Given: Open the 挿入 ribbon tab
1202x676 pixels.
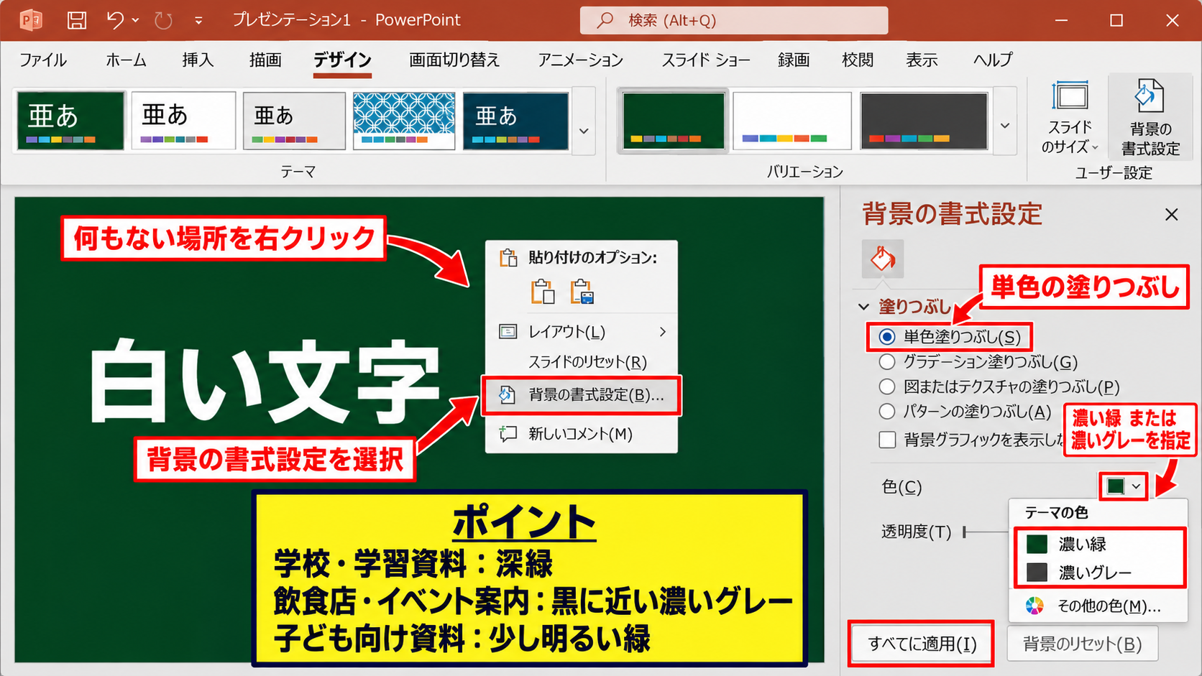Looking at the screenshot, I should pos(198,60).
